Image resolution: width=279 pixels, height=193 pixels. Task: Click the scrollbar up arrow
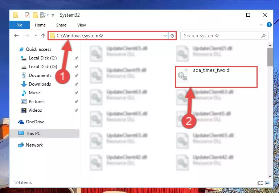(270, 46)
